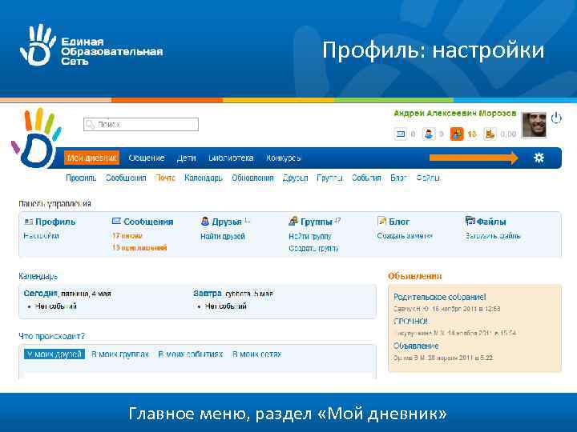Screen dimensions: 577x432
Task: Switch to В моих сетях tab
Action: (x=257, y=354)
